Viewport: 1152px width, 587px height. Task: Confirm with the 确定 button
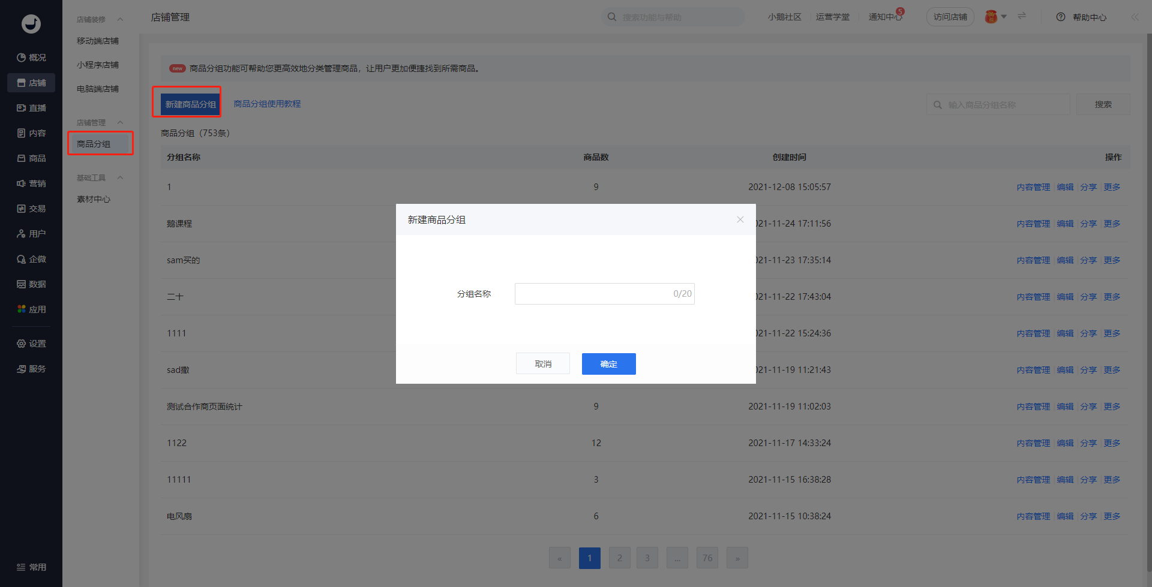tap(608, 364)
